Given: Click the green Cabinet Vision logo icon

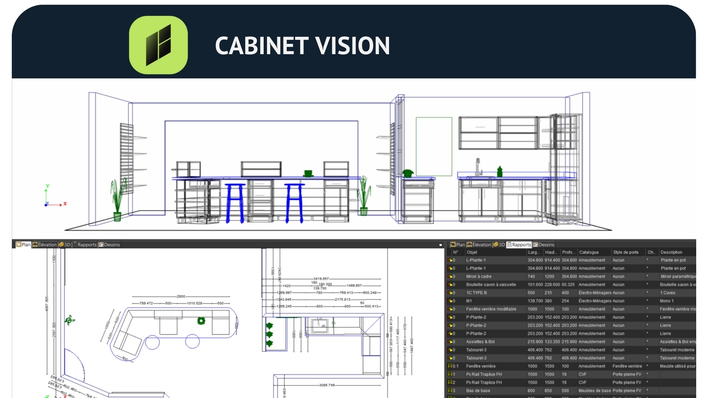Looking at the screenshot, I should 158,45.
